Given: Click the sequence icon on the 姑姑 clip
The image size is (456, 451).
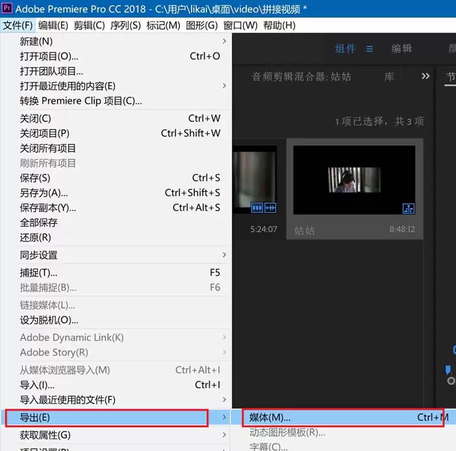Looking at the screenshot, I should click(x=409, y=210).
